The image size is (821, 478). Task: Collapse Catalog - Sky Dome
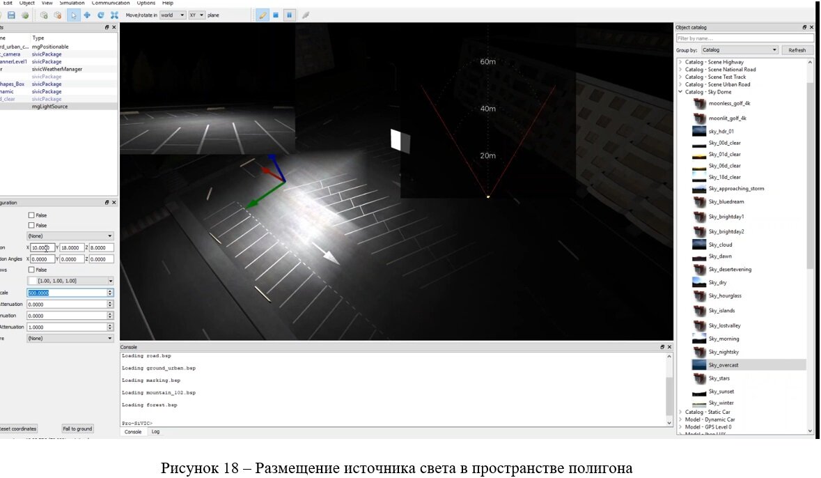(680, 92)
